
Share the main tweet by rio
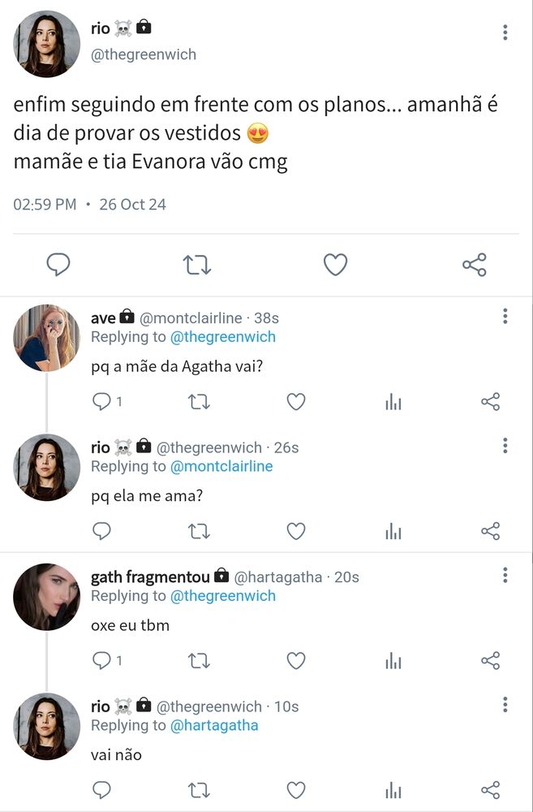coord(474,265)
